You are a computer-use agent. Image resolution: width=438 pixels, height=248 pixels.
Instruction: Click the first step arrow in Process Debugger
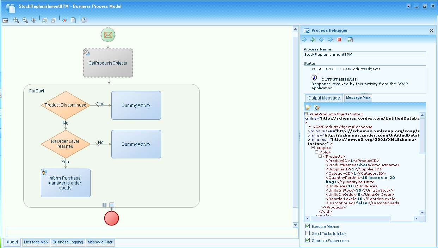point(304,39)
